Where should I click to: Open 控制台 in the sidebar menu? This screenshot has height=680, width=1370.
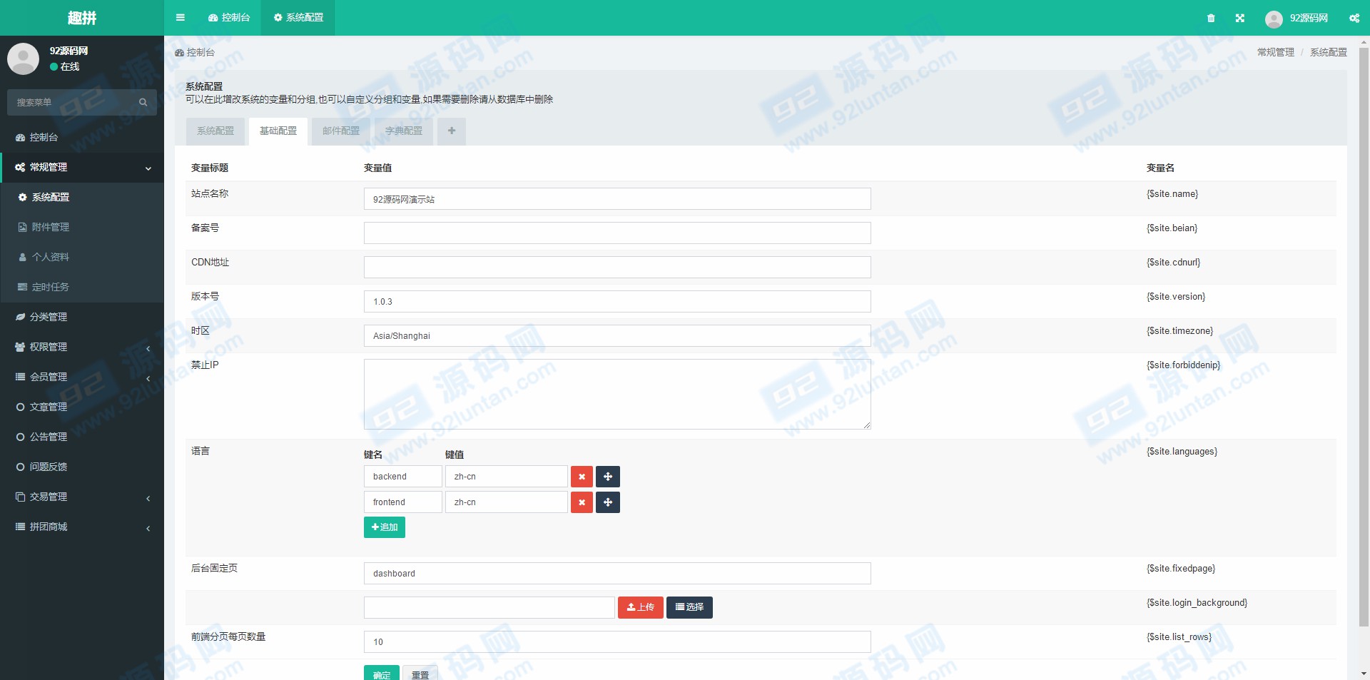point(82,137)
